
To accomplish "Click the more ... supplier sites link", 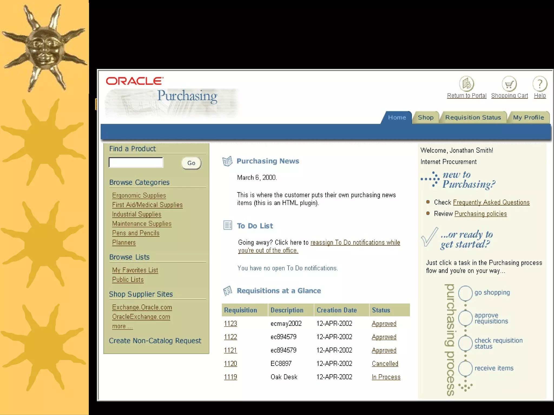I will tap(123, 326).
